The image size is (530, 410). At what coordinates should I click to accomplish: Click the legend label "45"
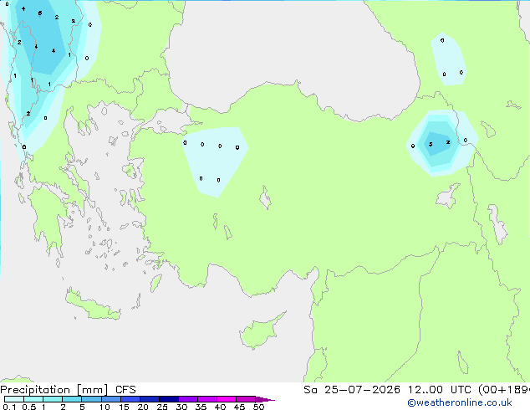[239, 407]
